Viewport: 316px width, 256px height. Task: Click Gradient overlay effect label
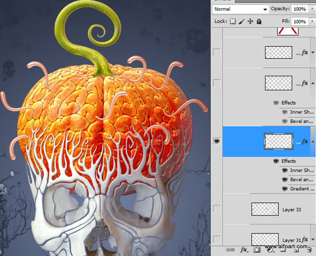(x=302, y=189)
